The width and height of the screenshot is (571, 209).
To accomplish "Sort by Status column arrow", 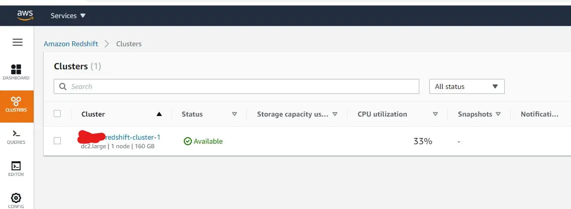I will pyautogui.click(x=235, y=114).
